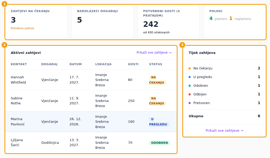
Task: Follow "Prikaži sve zahtjeve" link under Tijek zahtjeva
Action: pyautogui.click(x=224, y=131)
